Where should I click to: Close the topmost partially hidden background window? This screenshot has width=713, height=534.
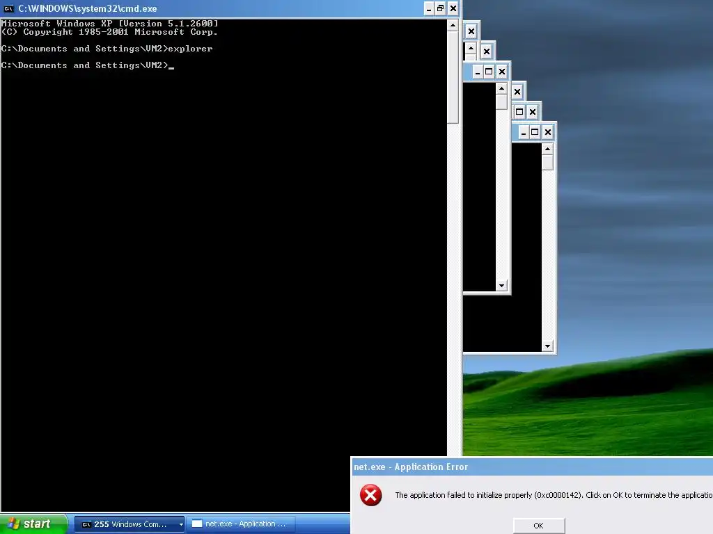(471, 31)
